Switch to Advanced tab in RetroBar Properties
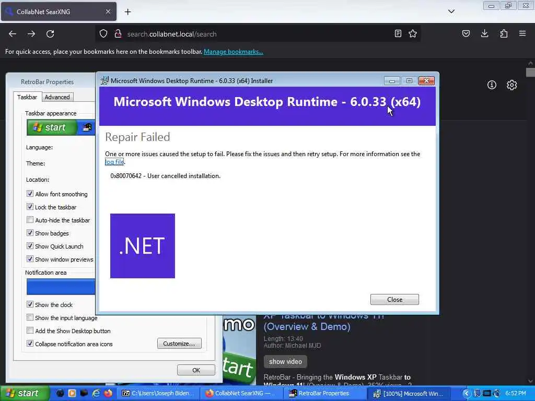 coord(57,97)
